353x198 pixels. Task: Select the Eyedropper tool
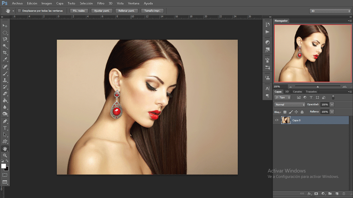click(x=5, y=60)
